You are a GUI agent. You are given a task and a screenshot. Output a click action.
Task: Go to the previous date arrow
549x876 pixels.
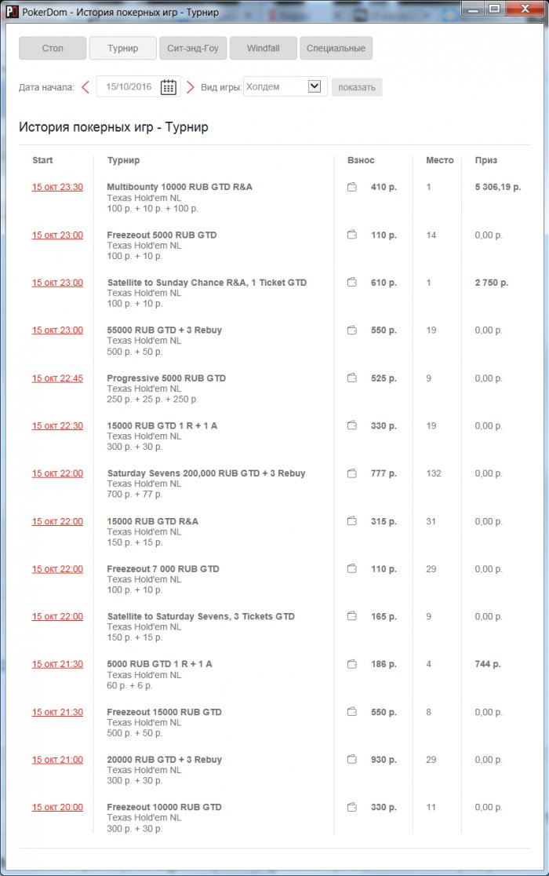85,87
